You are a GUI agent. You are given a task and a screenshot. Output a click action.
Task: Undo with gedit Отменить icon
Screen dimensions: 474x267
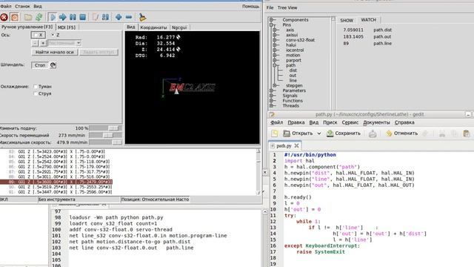389,133
